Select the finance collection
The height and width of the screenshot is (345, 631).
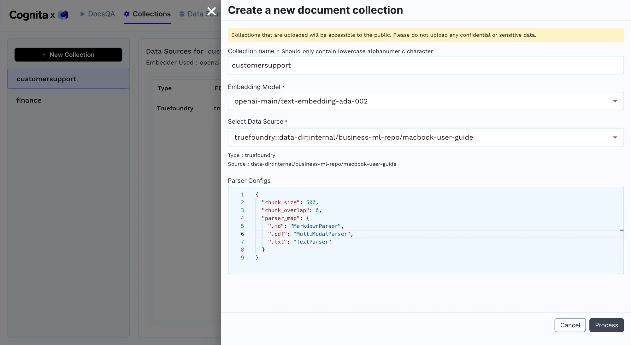pyautogui.click(x=29, y=100)
